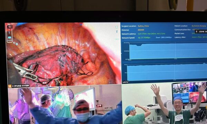Image resolution: width=207 pixels, height=124 pixels.
Task: Click the 'Surgeon Location:' label
Action: pos(129,26)
